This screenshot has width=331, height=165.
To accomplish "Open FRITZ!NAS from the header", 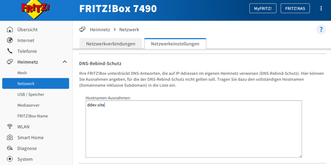I will (x=295, y=8).
